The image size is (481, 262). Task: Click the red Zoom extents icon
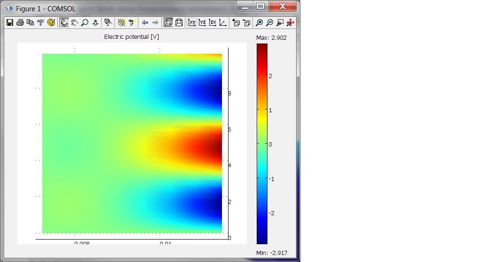coord(290,22)
